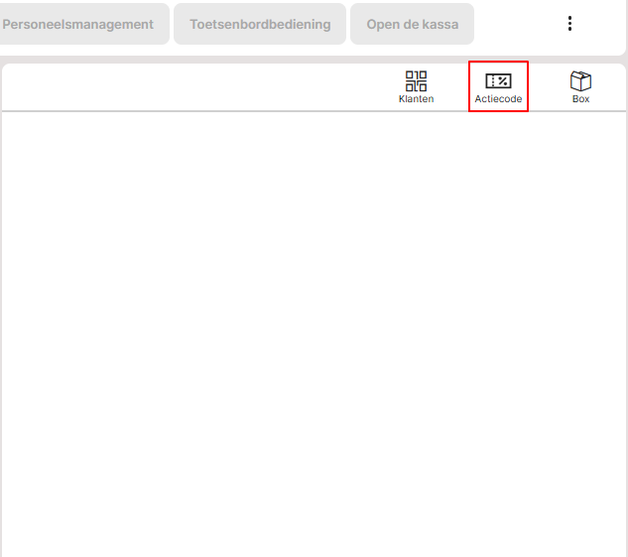Click the percent ticket icon above Actiecode
The height and width of the screenshot is (557, 628).
click(x=498, y=80)
